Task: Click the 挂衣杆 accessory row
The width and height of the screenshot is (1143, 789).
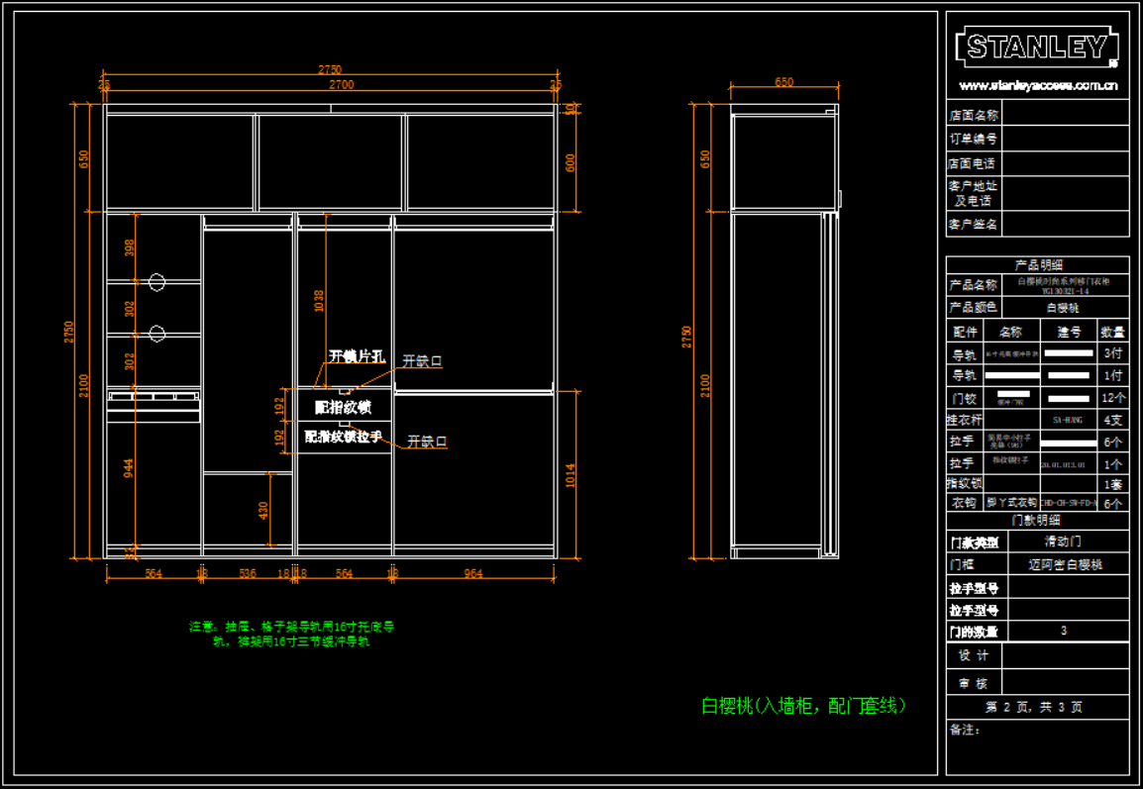Action: (1037, 420)
